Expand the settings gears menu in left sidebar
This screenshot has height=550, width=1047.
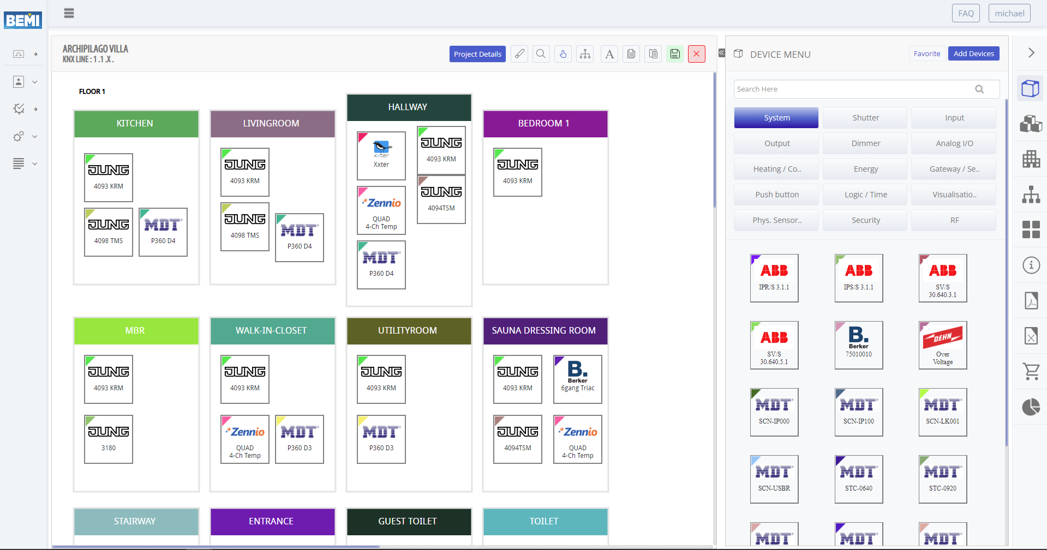tap(25, 136)
